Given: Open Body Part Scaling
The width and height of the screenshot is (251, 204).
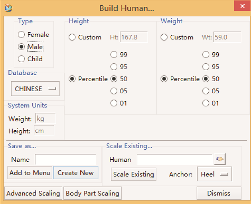Looking at the screenshot, I should point(93,193).
